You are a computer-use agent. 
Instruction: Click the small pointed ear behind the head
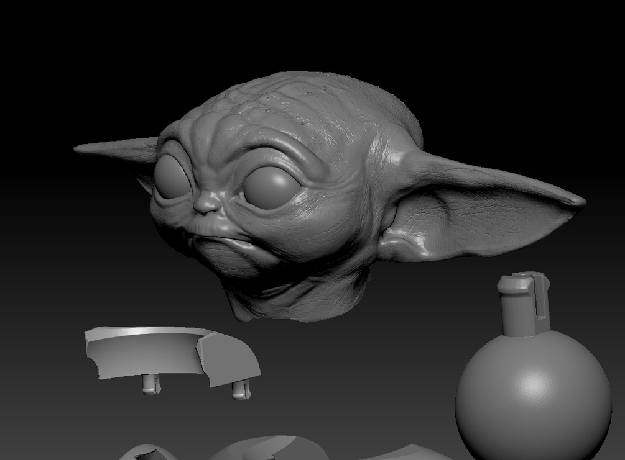point(116,149)
